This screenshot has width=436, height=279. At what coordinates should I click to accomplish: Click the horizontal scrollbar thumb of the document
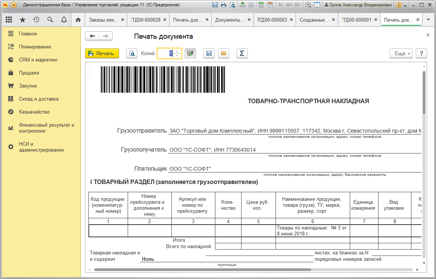tap(202, 270)
